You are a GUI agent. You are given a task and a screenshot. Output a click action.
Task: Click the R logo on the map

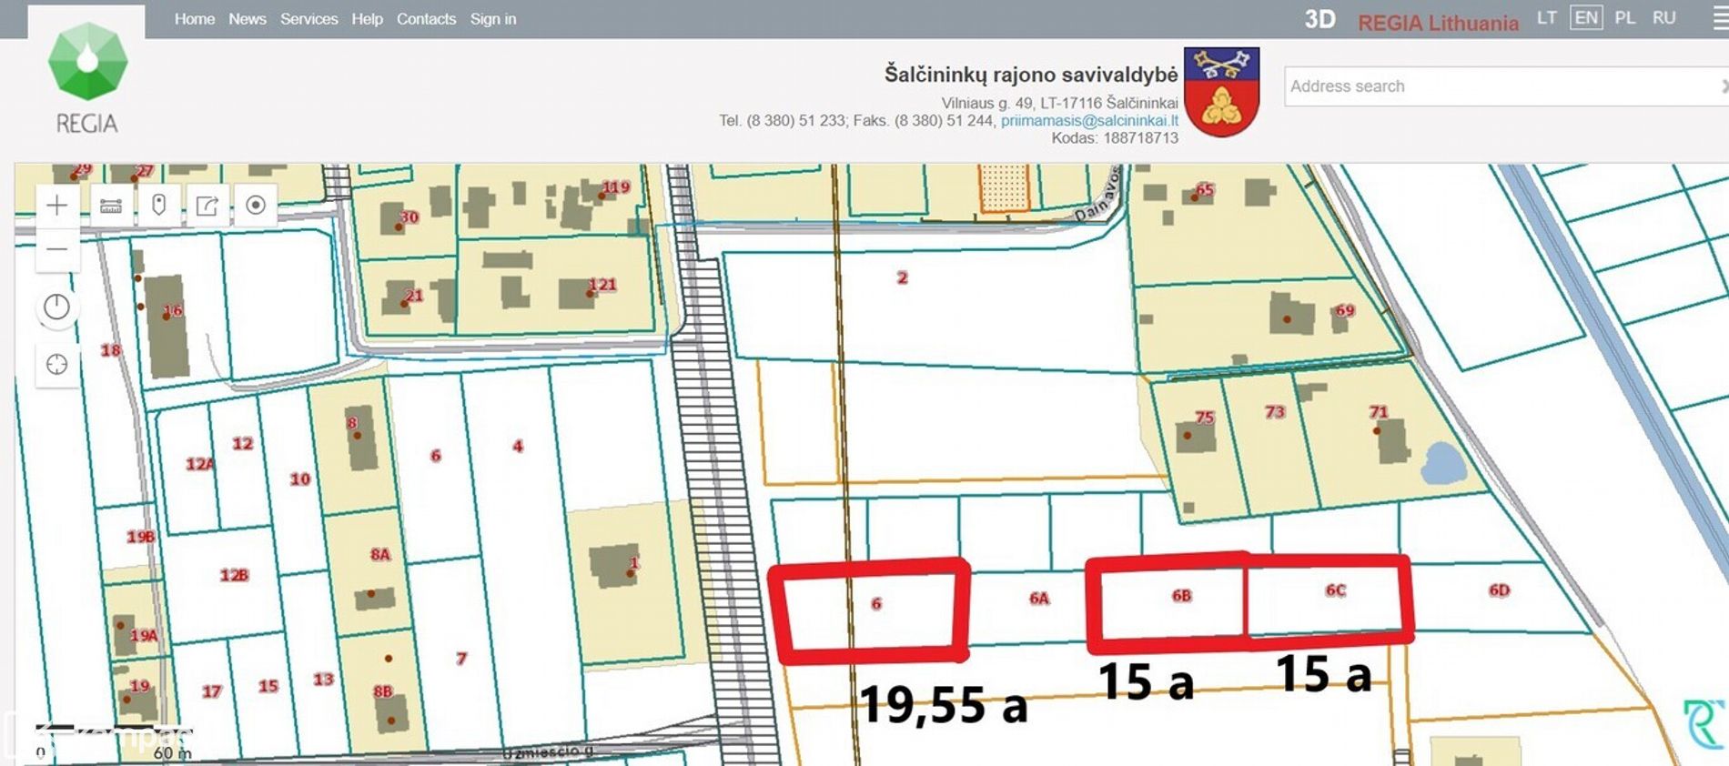point(1703,725)
